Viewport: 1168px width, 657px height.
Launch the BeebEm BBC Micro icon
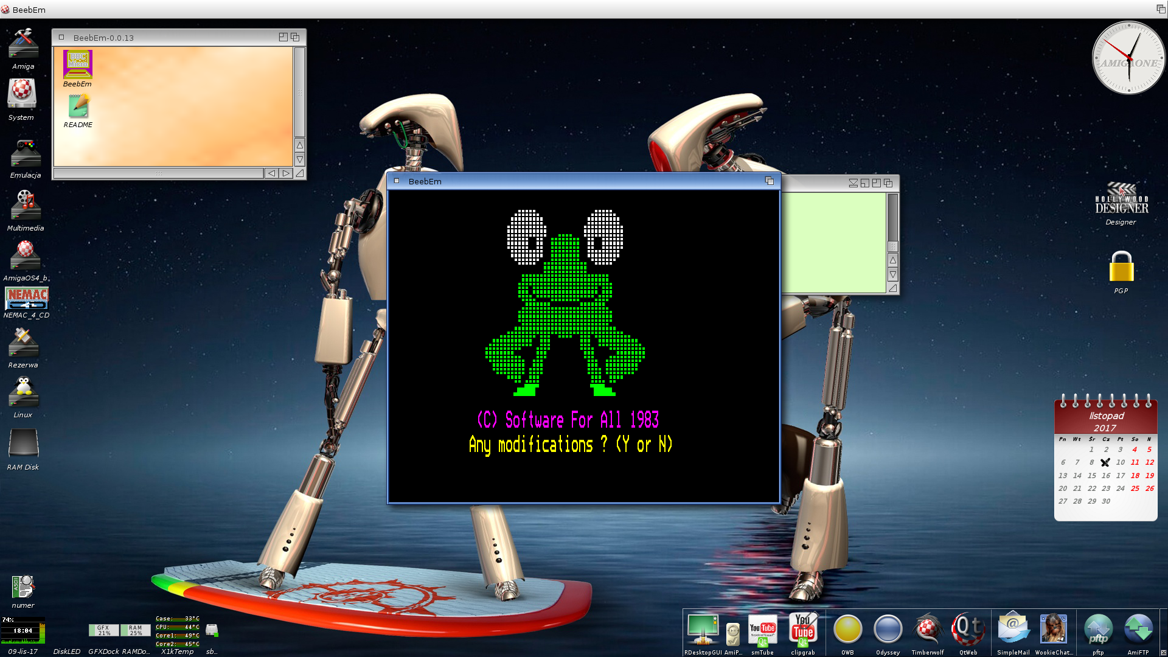click(77, 64)
